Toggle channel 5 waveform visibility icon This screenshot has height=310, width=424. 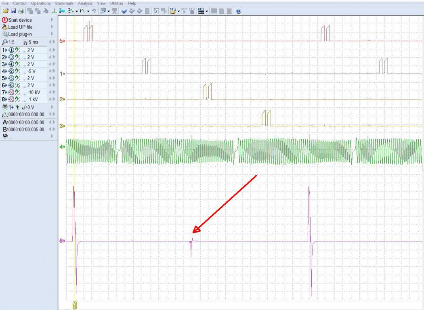pyautogui.click(x=18, y=78)
